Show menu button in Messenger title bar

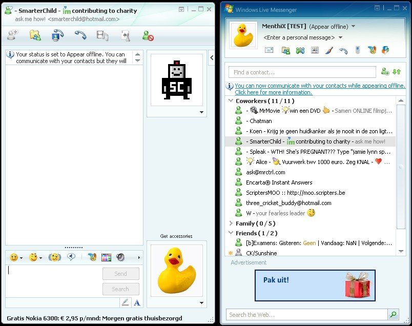[377, 8]
